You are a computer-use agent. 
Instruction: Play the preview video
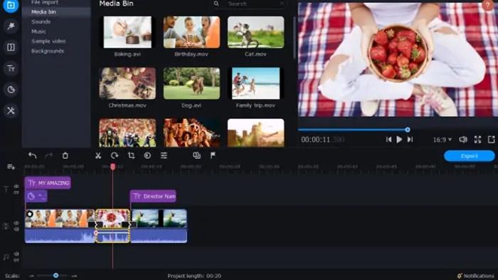(399, 140)
